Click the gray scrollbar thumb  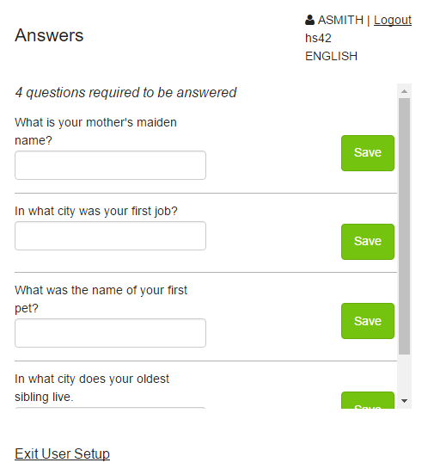(x=404, y=226)
